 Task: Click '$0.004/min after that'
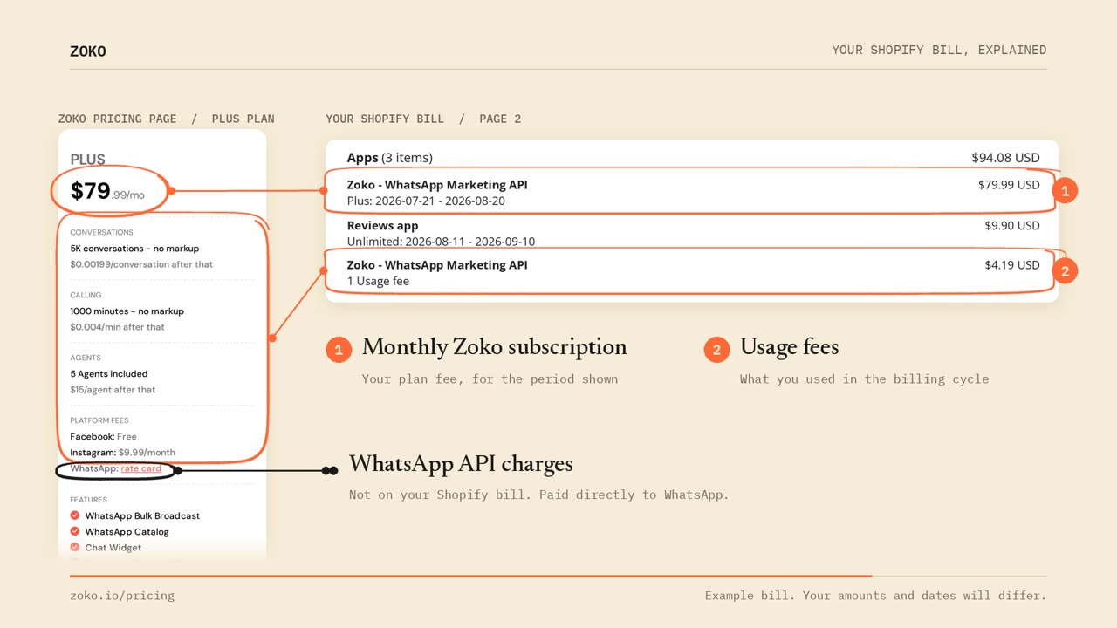point(117,327)
